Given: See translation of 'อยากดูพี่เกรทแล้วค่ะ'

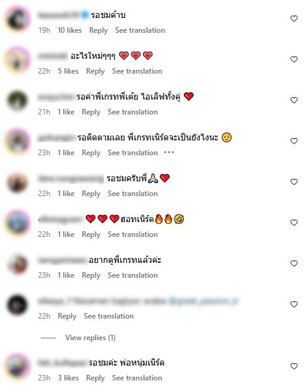Looking at the screenshot, I should [132, 275].
